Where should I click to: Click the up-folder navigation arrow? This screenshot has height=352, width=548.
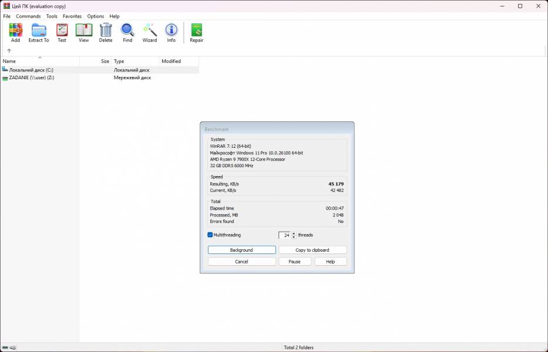coord(9,50)
